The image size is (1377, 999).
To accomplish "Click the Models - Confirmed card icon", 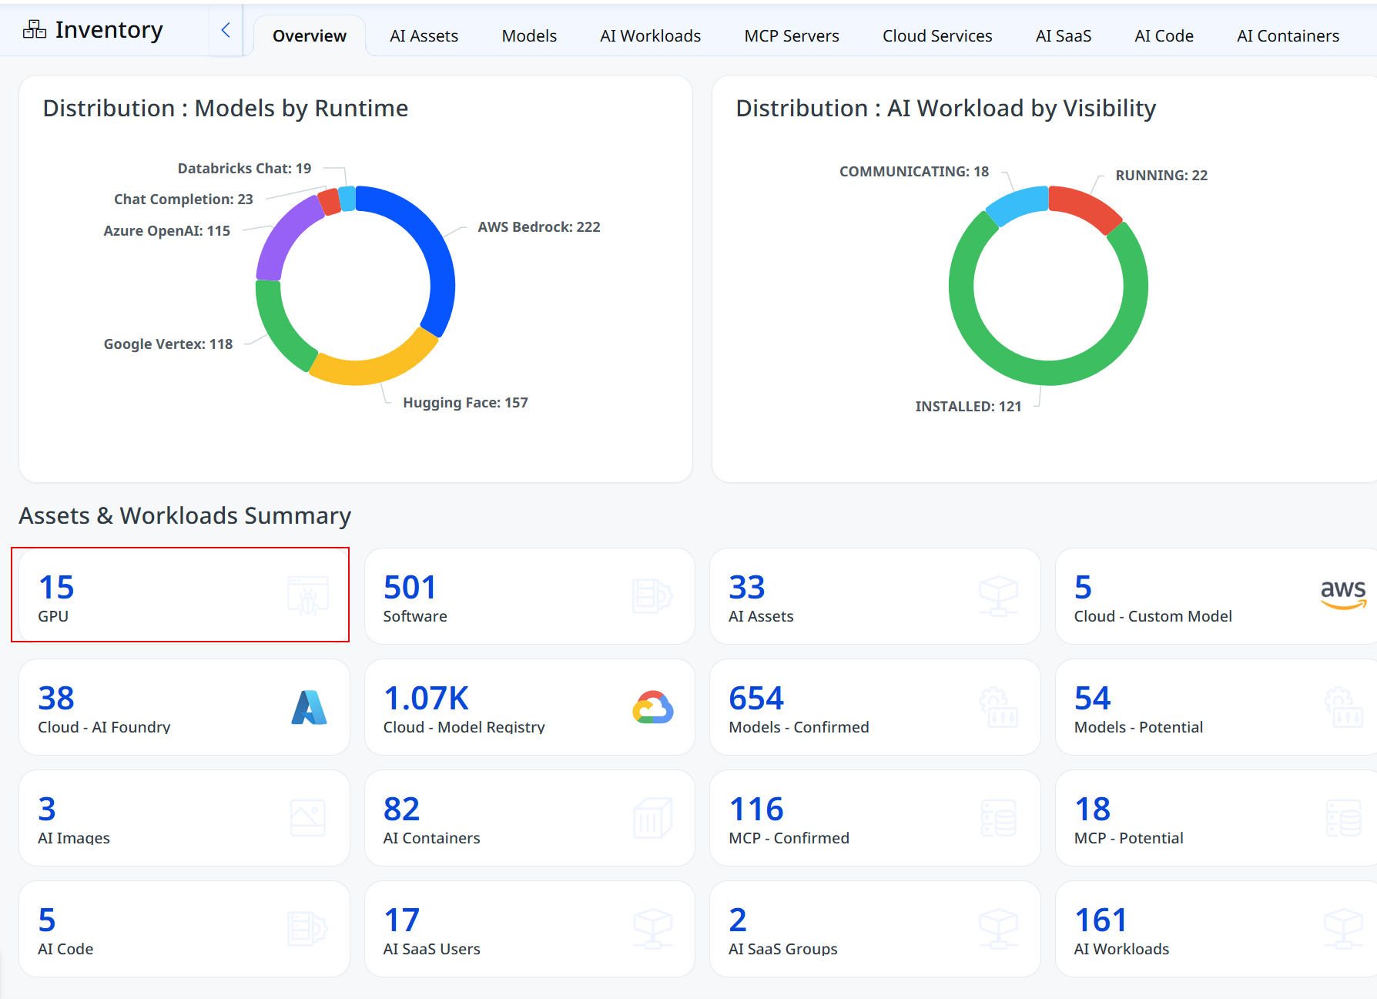I will point(998,707).
